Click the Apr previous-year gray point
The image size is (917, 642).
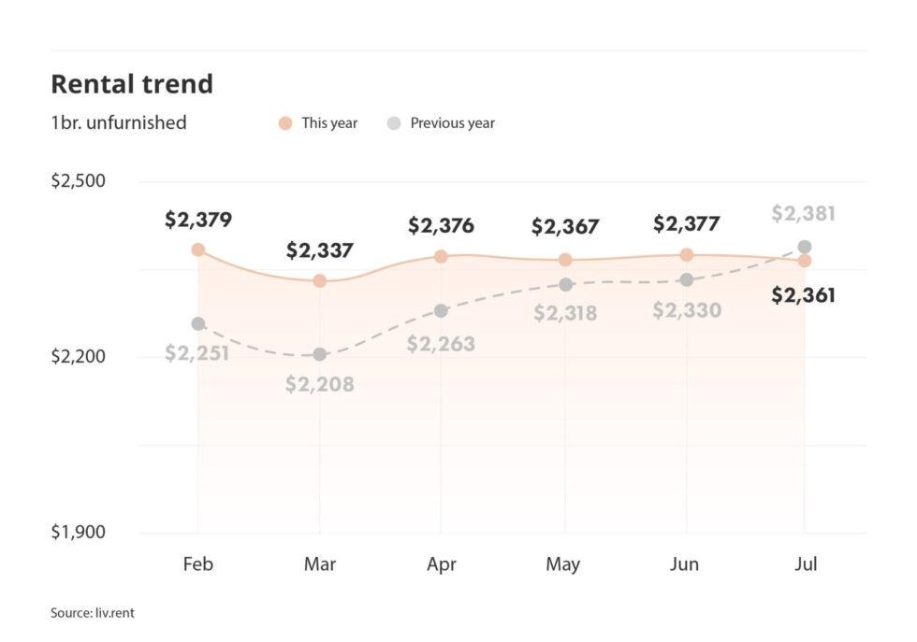441,311
